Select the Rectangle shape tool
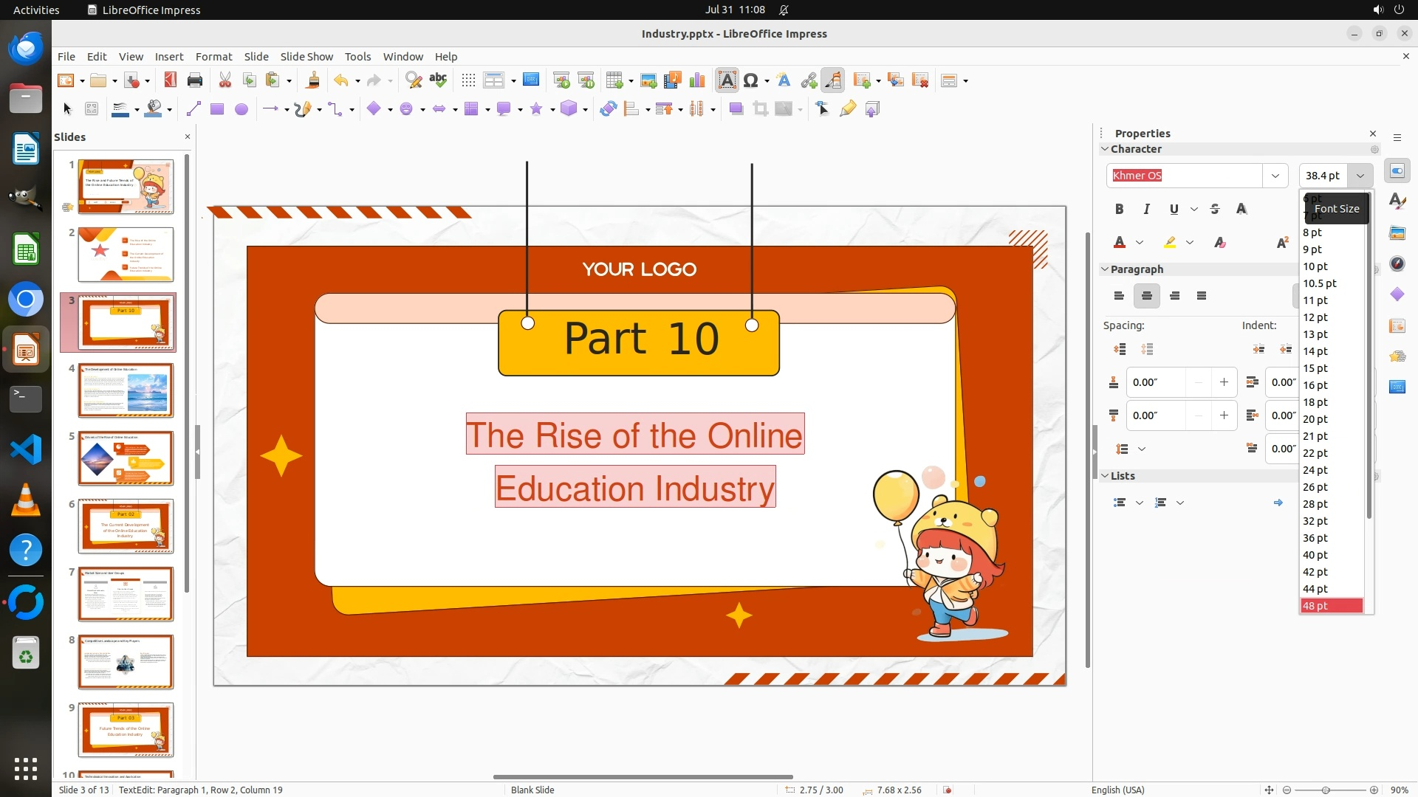 pyautogui.click(x=216, y=109)
